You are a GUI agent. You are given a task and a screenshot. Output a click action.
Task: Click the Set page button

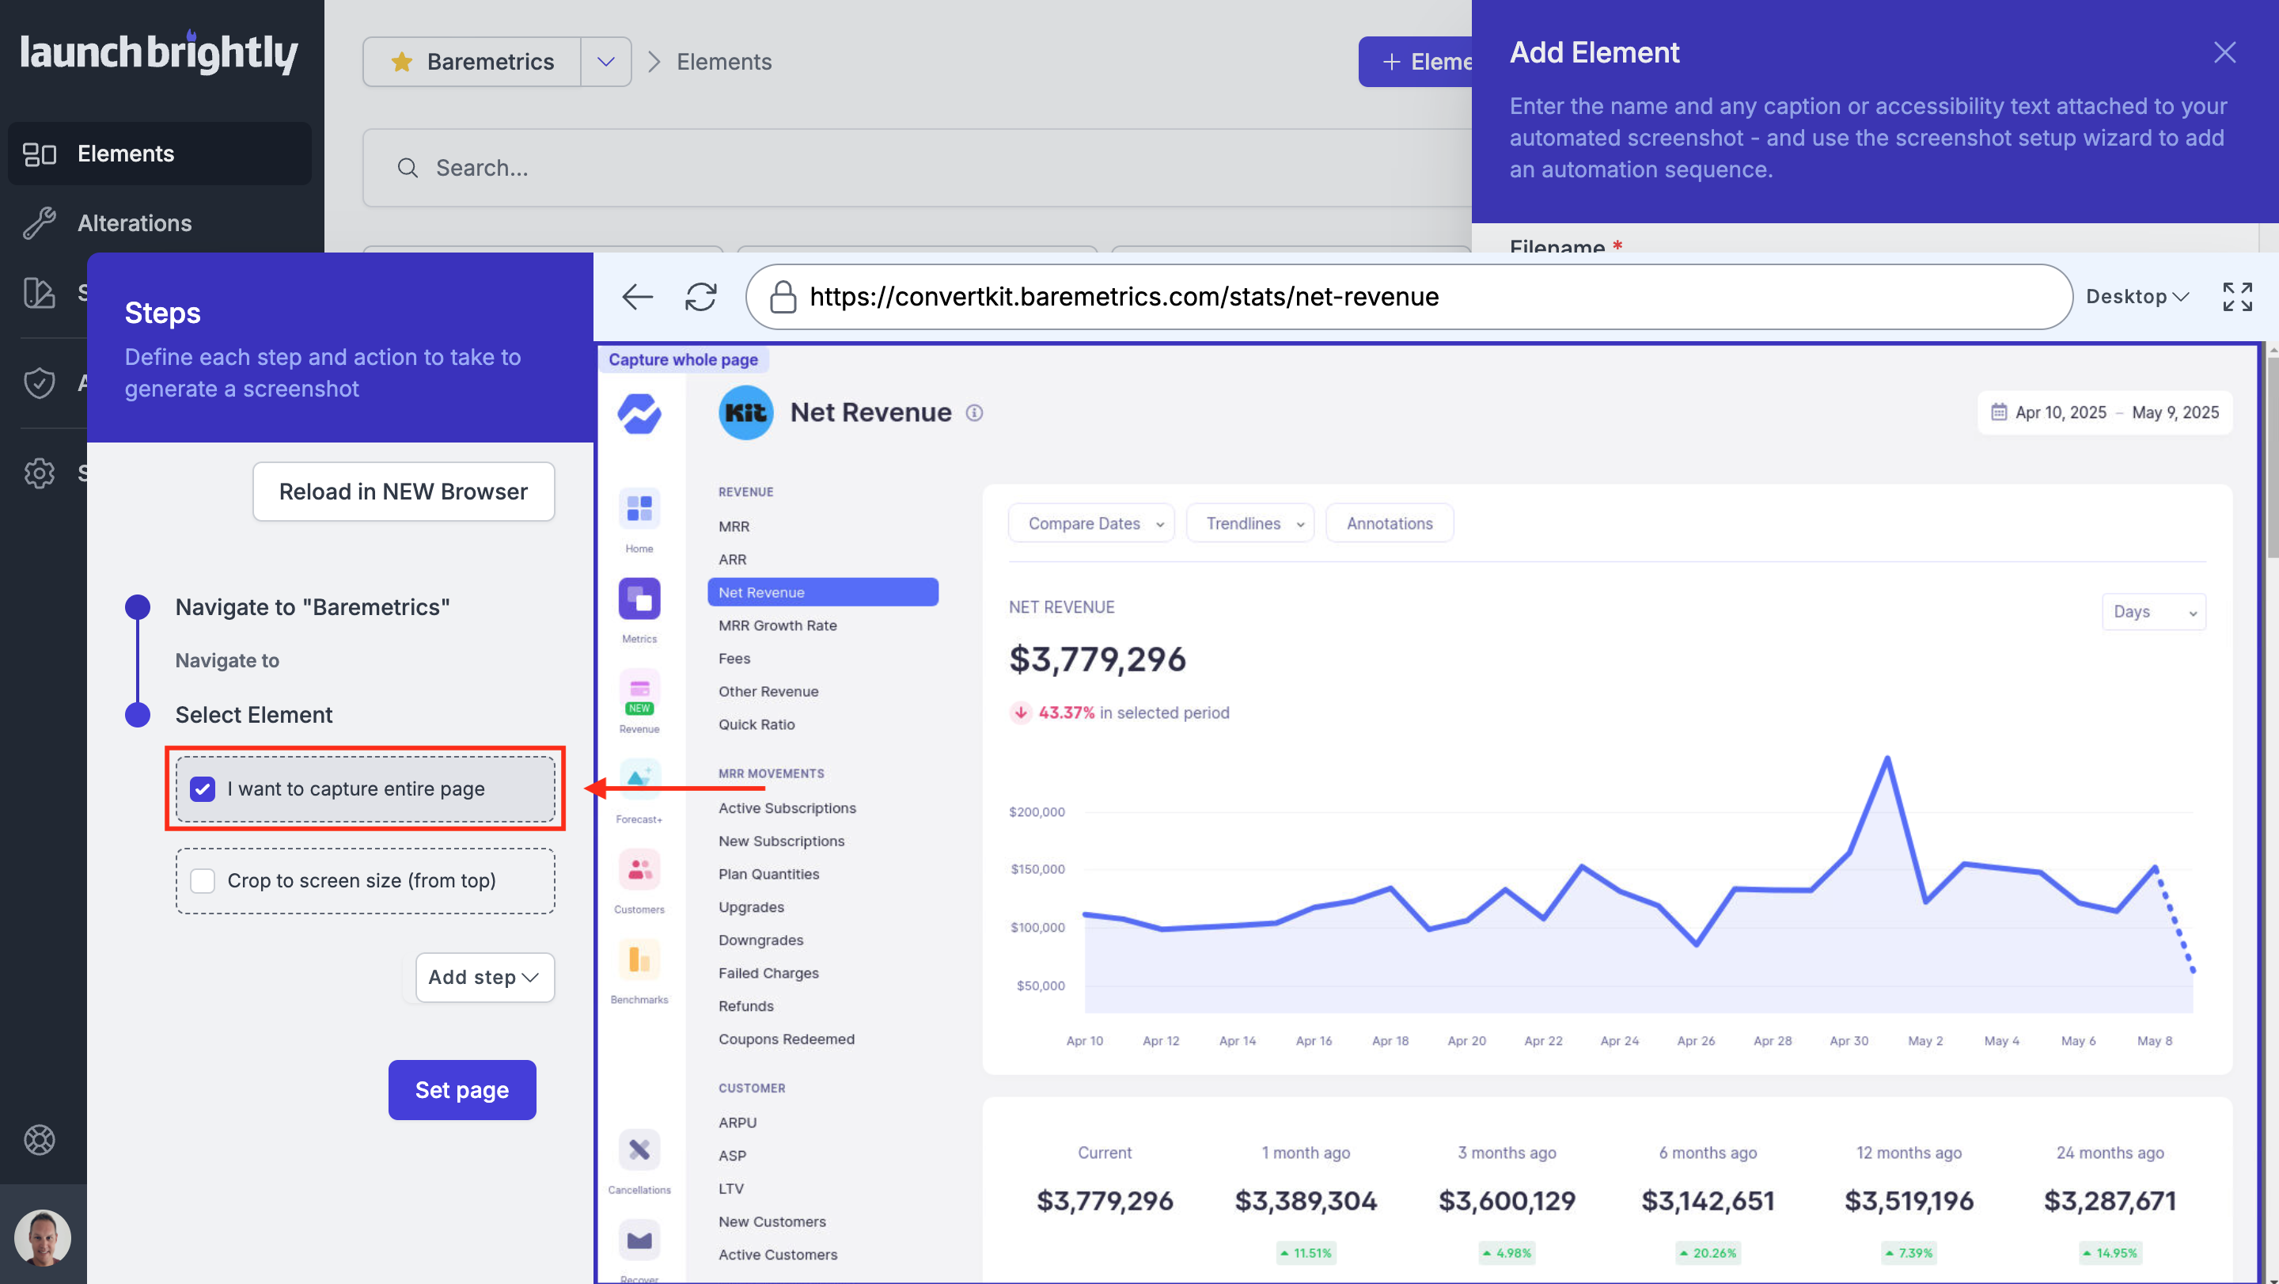[x=462, y=1089]
